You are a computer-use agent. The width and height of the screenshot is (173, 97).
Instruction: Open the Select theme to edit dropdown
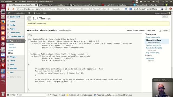click(x=154, y=30)
